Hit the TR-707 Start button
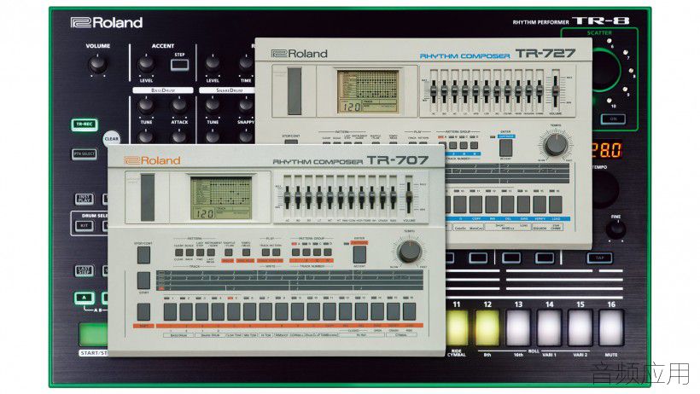Screen dimensions: 700x394 143,281
